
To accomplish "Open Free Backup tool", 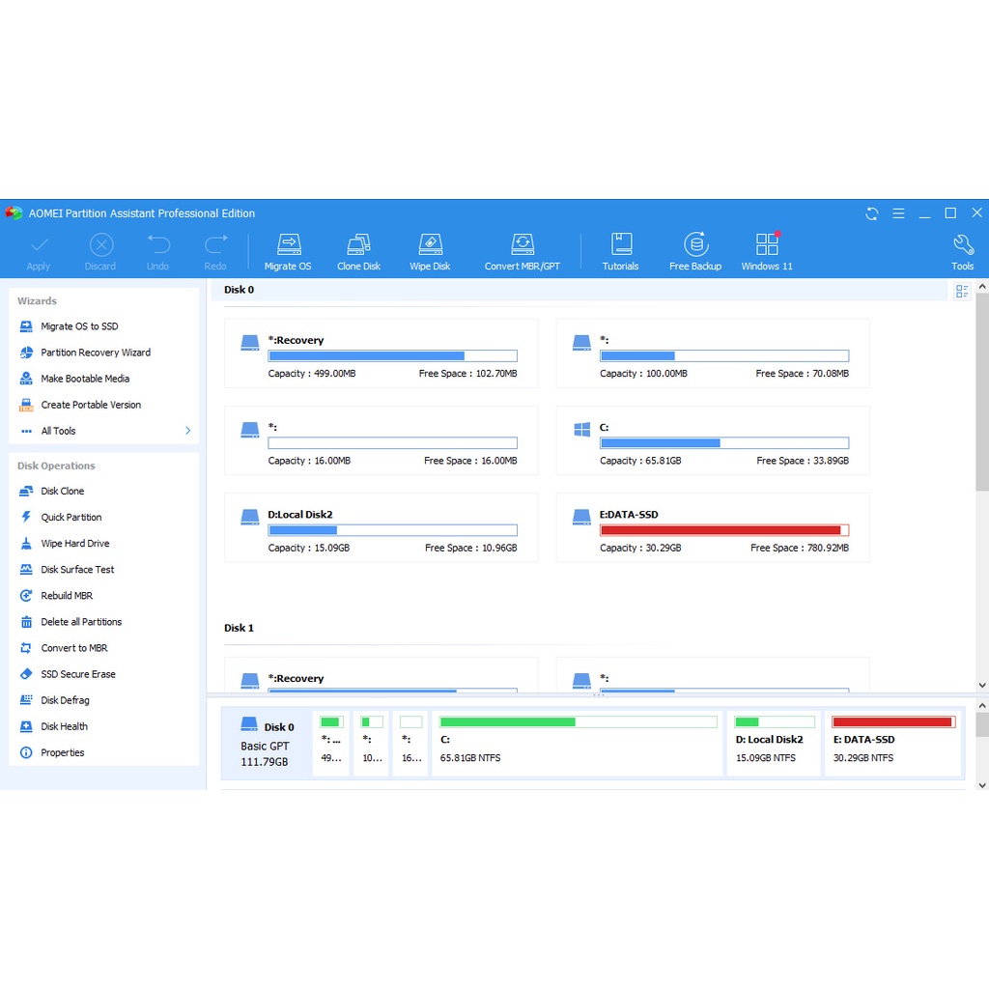I will [x=695, y=252].
